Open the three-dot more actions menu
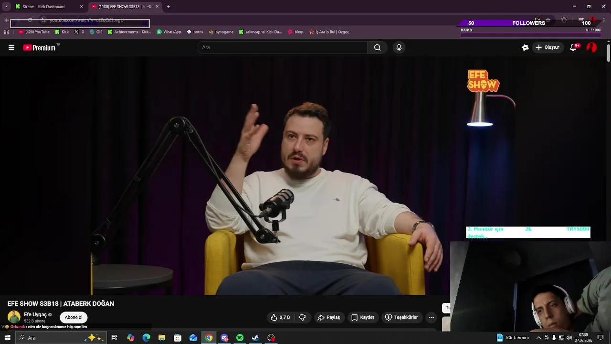Viewport: 611px width, 344px height. coord(431,317)
